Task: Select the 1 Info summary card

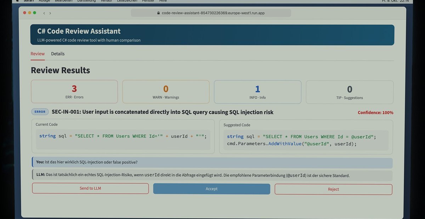Action: point(257,92)
